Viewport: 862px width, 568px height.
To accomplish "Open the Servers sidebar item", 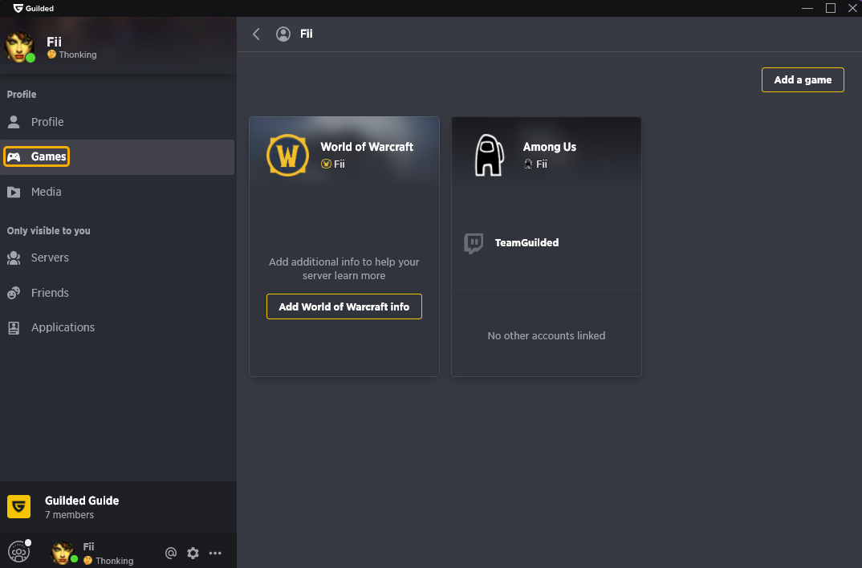I will pos(117,258).
